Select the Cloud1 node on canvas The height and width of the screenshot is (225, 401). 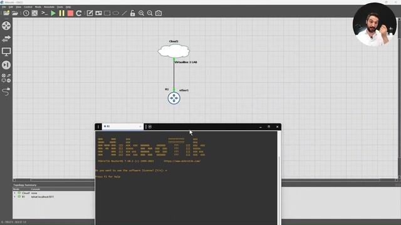coord(174,51)
